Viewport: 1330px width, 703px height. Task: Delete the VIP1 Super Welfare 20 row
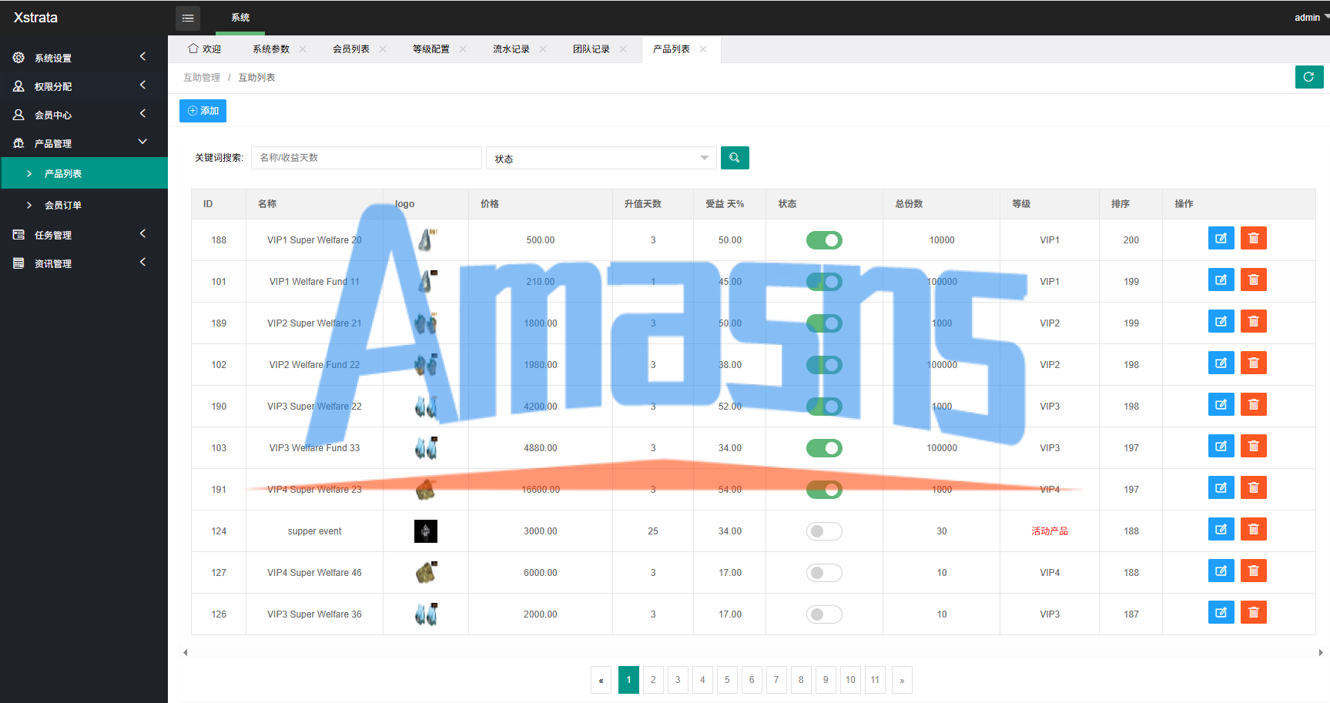(x=1254, y=239)
